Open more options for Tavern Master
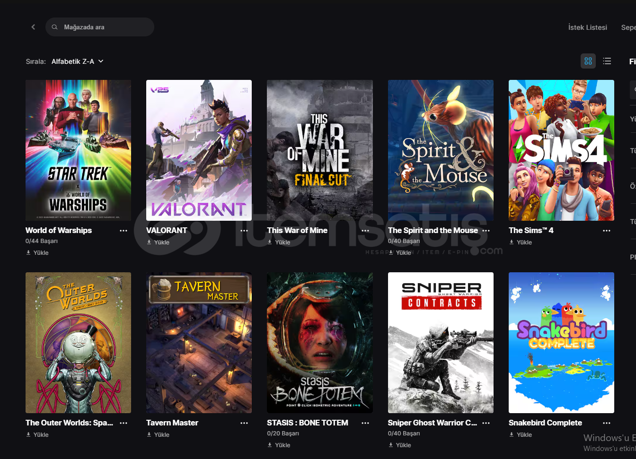Screen dimensions: 636x459 coord(244,423)
